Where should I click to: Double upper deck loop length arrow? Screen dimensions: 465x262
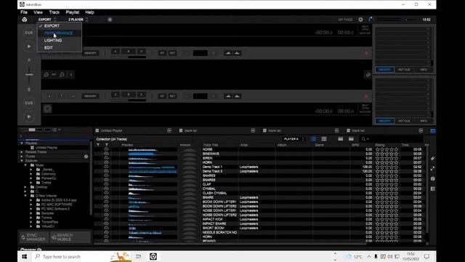click(142, 52)
